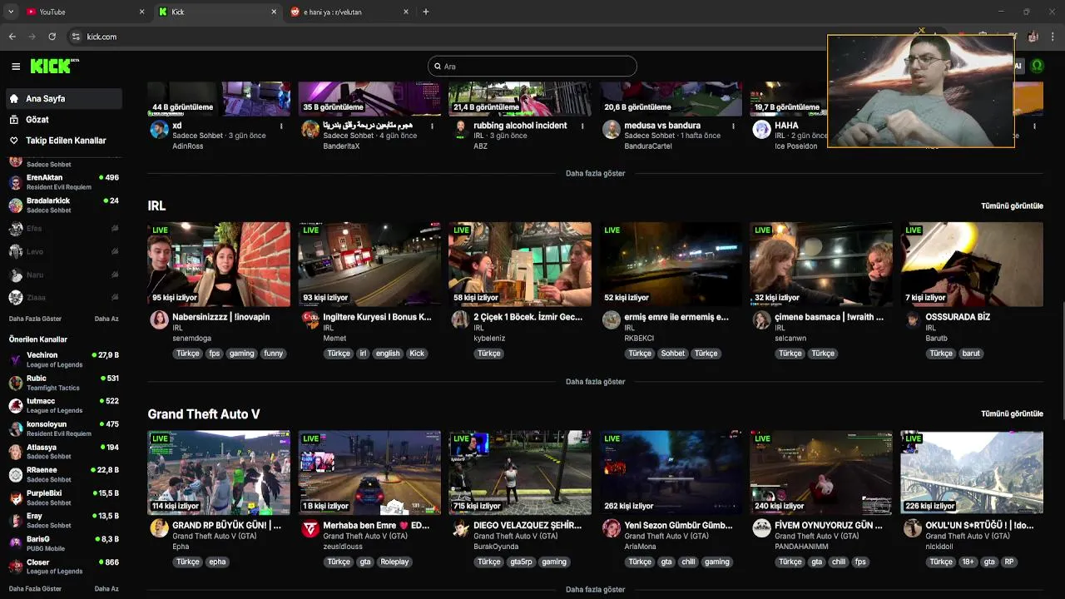Open BarisG PUBG Mobile channel

[63, 543]
